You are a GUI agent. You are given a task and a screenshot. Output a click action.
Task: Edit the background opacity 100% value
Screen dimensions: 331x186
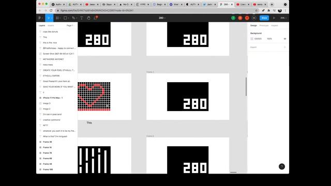coord(269,39)
